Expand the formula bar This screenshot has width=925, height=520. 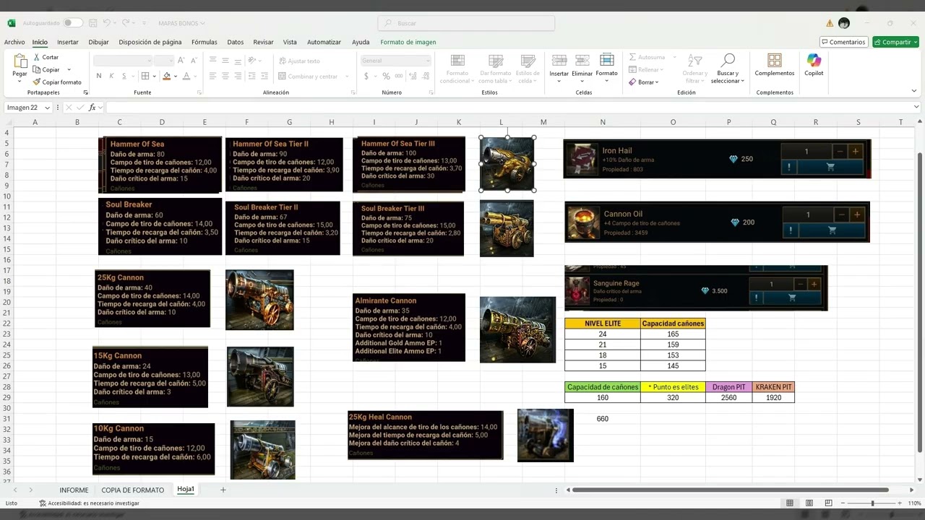pyautogui.click(x=916, y=108)
